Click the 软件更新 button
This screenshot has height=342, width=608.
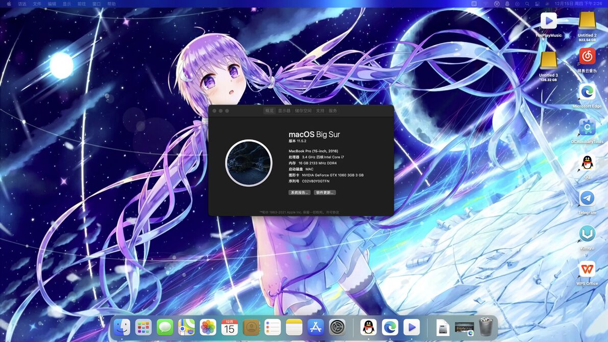[325, 193]
